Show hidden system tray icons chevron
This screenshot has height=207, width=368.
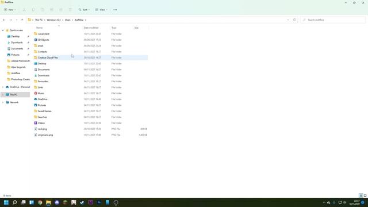click(324, 202)
